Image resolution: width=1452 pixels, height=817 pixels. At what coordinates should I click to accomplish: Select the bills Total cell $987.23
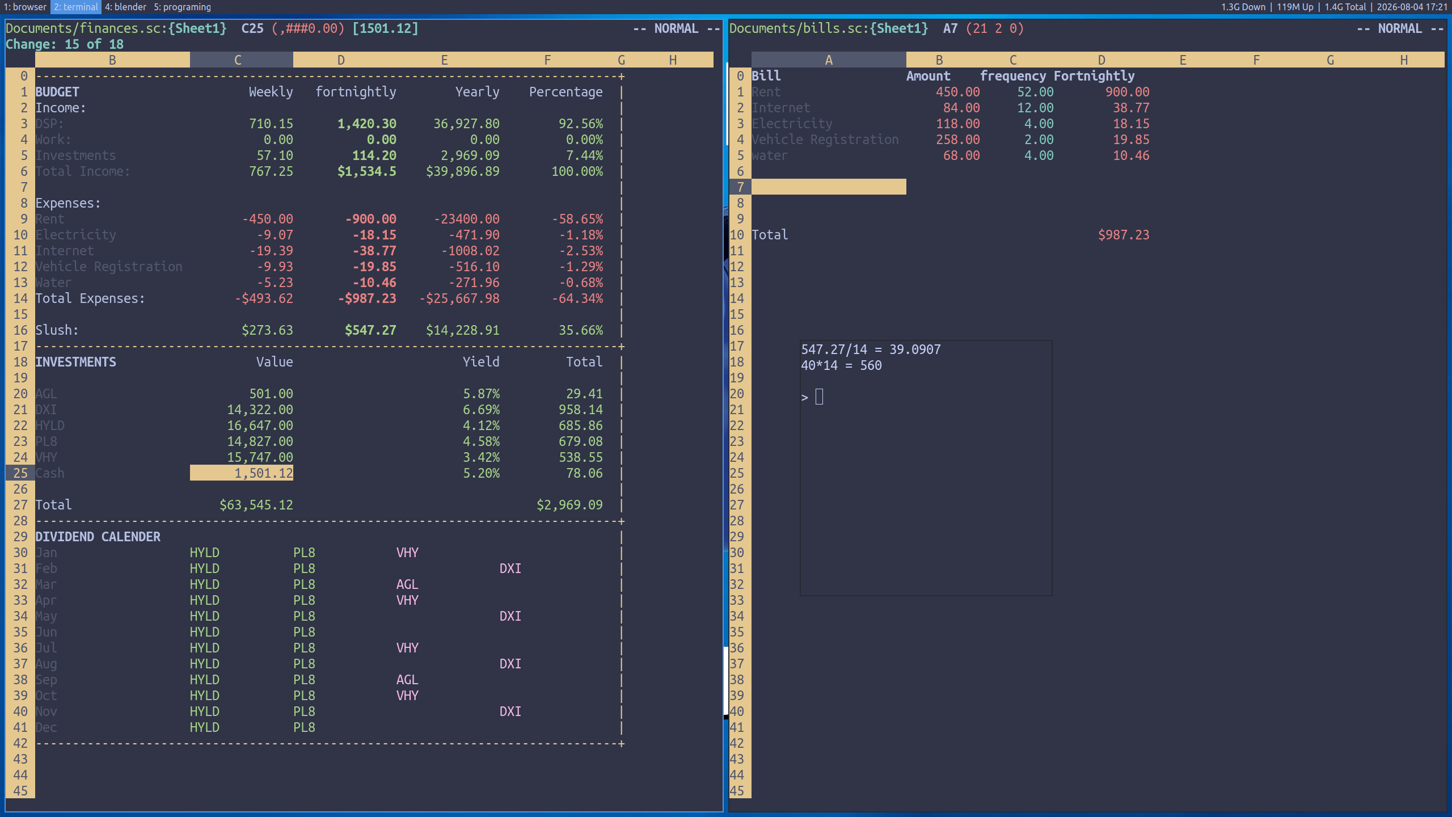[x=1124, y=235]
